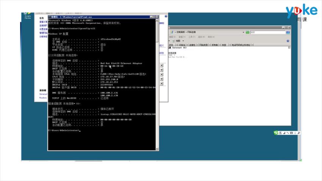
Task: Click the cmd window scrollbar down arrow
Action: pyautogui.click(x=157, y=149)
